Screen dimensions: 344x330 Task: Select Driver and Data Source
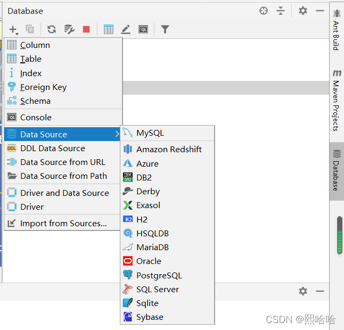[62, 193]
